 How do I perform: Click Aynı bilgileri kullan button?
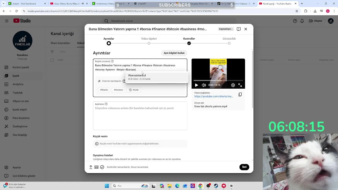pos(174,53)
